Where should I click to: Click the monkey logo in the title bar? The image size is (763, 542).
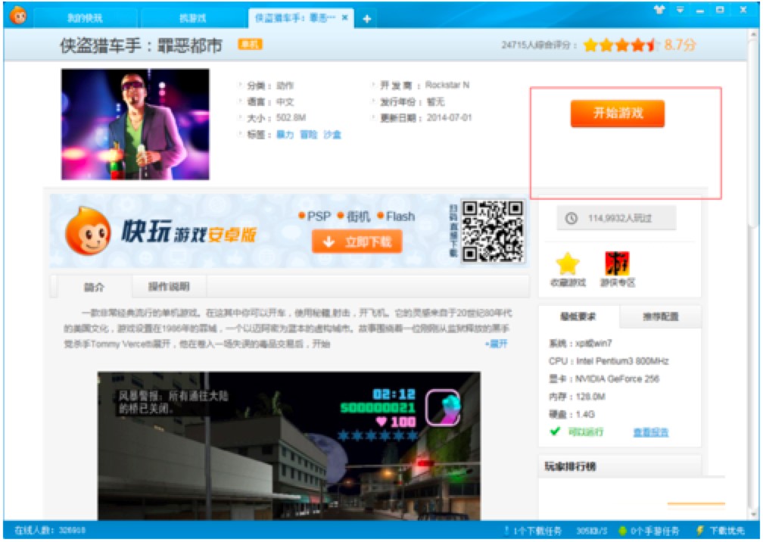tap(17, 14)
